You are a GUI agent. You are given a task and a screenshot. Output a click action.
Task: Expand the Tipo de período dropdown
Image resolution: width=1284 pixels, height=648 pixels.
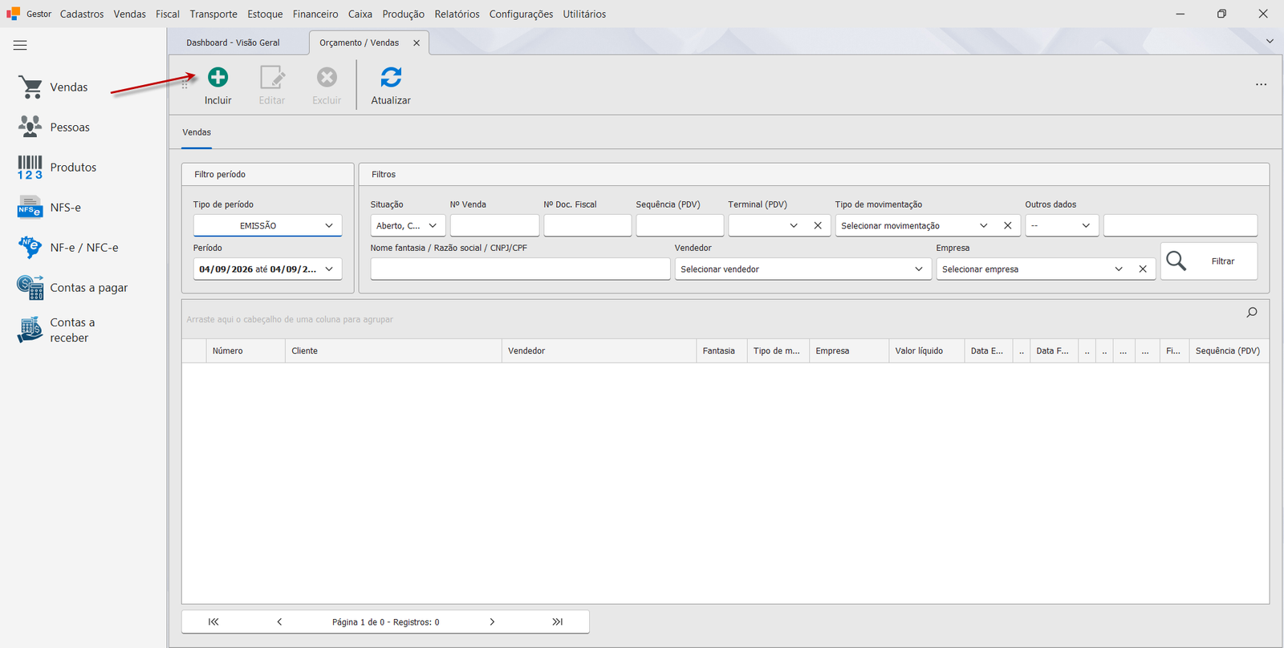(x=267, y=225)
